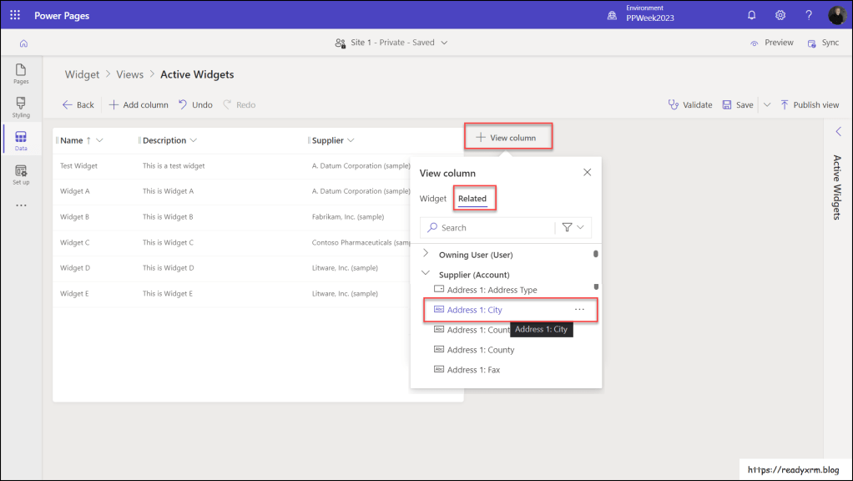Open the filter dropdown beside Search
Screen dimensions: 853x481
(x=573, y=227)
